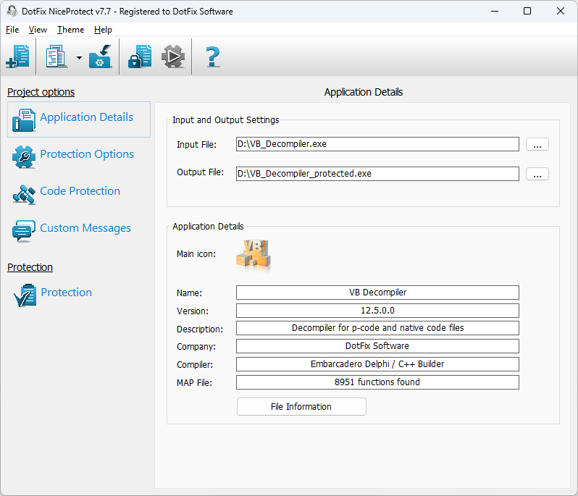Close the NiceProtect window
578x496 pixels.
tap(561, 11)
